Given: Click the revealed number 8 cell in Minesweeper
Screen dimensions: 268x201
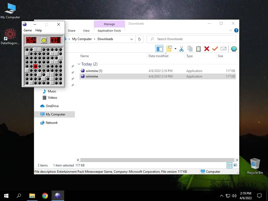Looking at the screenshot, I should [44, 66].
